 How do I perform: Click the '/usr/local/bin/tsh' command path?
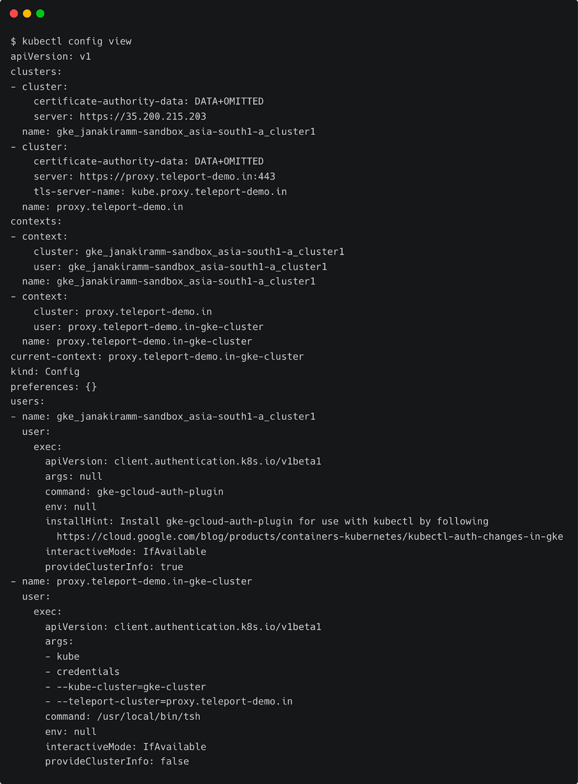point(149,716)
